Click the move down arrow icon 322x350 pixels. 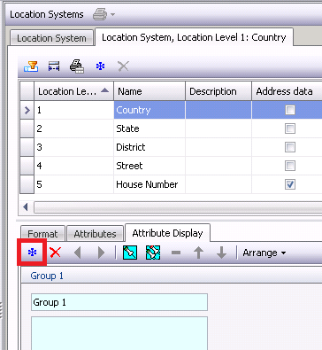coord(221,253)
